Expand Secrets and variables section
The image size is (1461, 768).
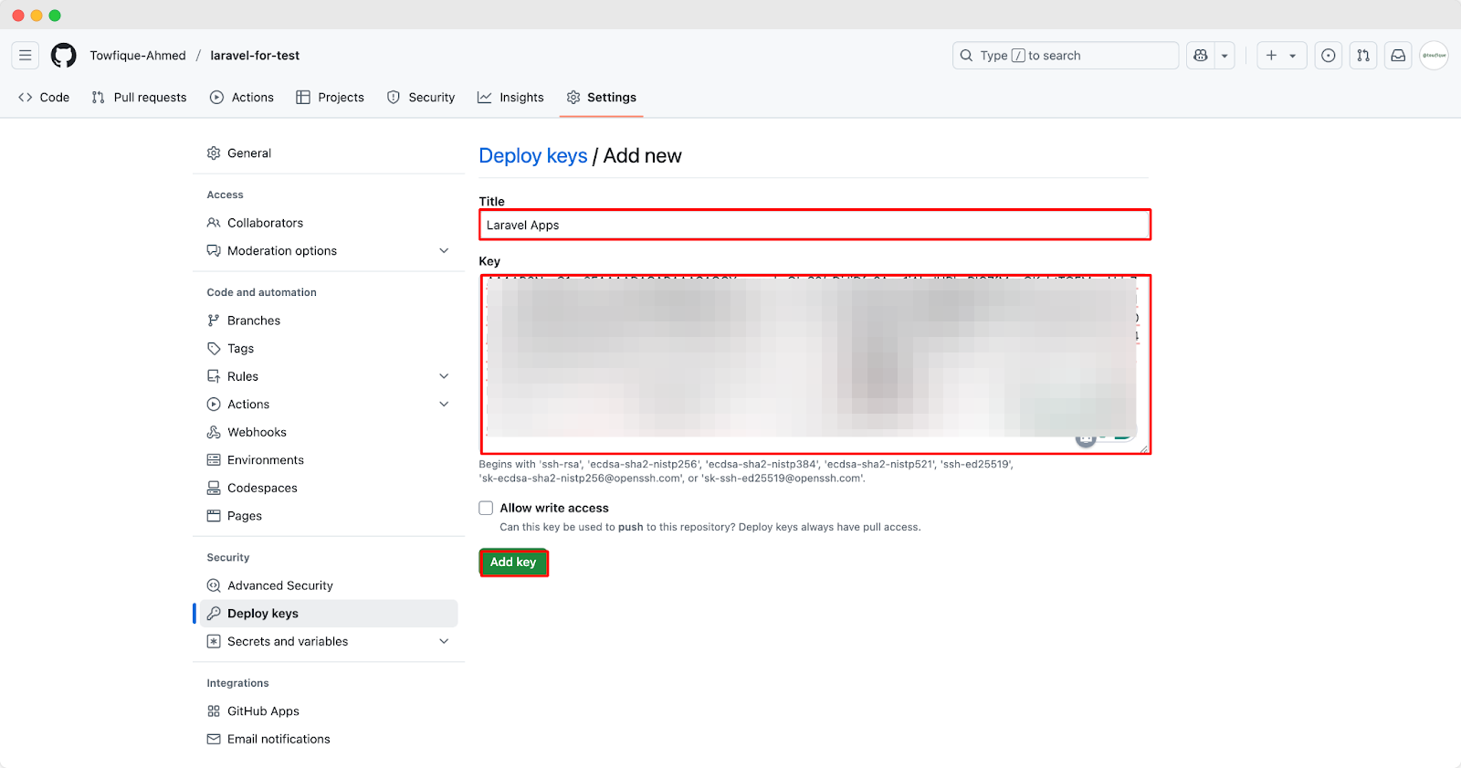[444, 642]
